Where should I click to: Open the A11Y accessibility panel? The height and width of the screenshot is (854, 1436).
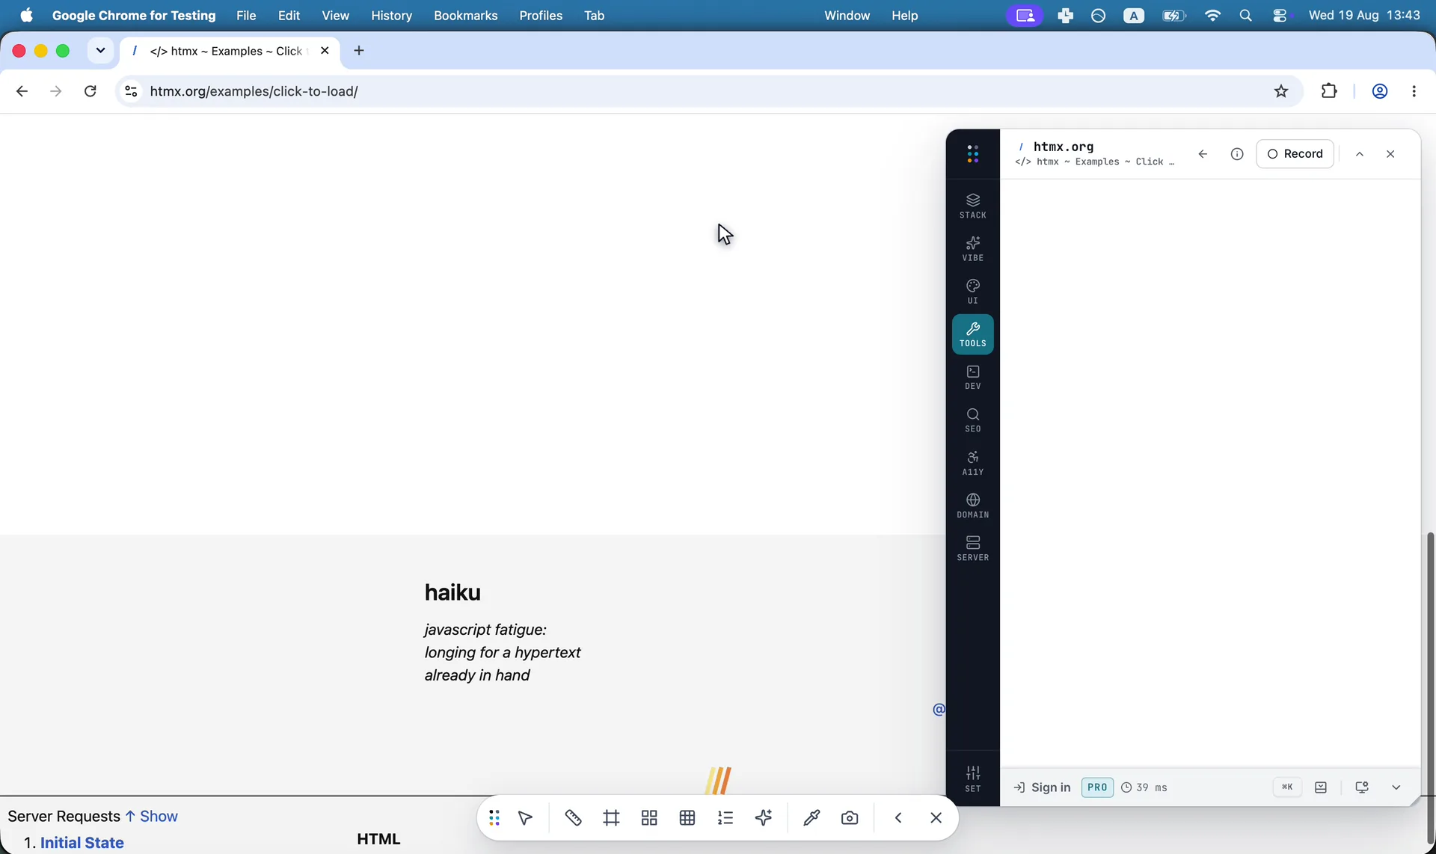pyautogui.click(x=972, y=462)
